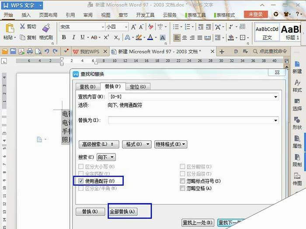Toggle Bold formatting
This screenshot has width=306, height=229.
64,37
